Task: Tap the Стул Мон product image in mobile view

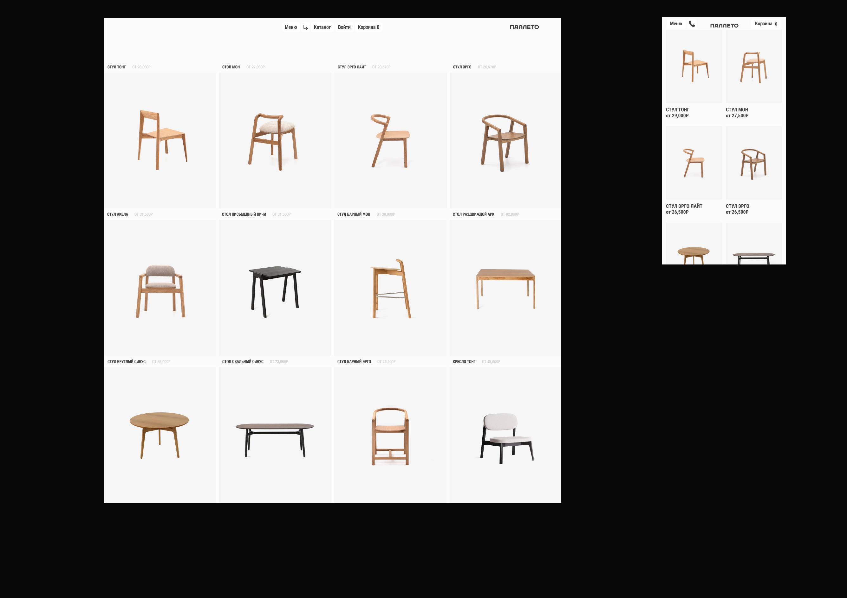Action: [x=754, y=67]
